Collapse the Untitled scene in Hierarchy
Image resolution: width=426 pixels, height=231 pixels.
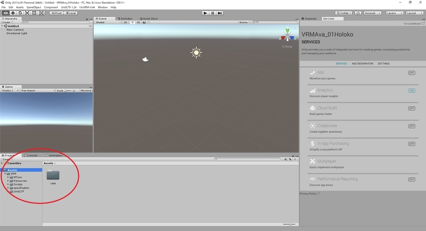2,26
